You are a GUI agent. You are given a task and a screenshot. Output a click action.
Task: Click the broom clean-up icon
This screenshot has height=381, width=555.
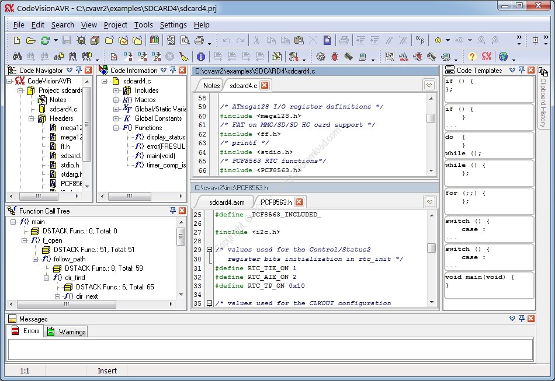tap(183, 57)
